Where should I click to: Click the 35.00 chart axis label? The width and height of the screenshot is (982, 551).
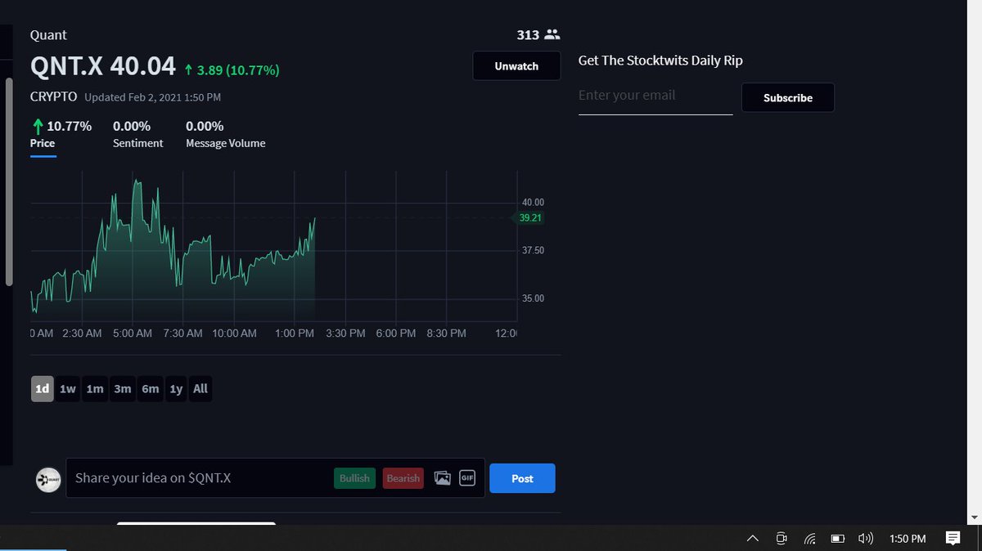pyautogui.click(x=533, y=298)
